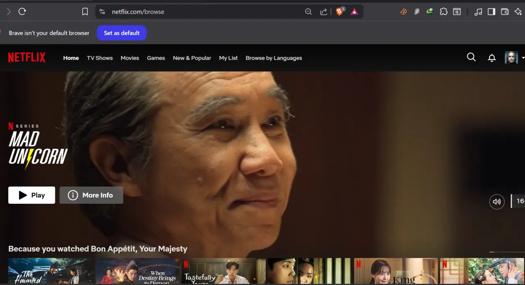
Task: Open the Extensions puzzle piece icon
Action: click(x=443, y=11)
